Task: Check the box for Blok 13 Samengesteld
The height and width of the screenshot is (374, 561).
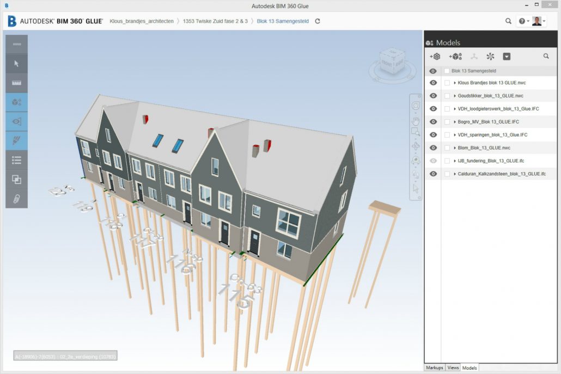Action: pyautogui.click(x=447, y=71)
